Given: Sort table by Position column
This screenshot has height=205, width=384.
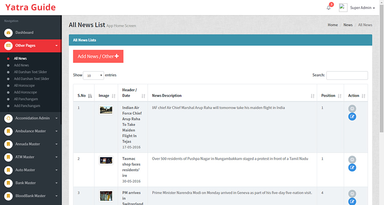Looking at the screenshot, I should click(x=330, y=95).
